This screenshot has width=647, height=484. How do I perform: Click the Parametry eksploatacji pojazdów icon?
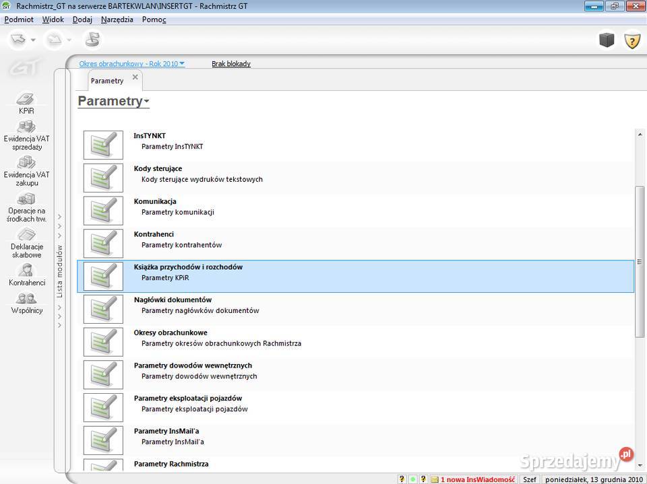click(103, 407)
